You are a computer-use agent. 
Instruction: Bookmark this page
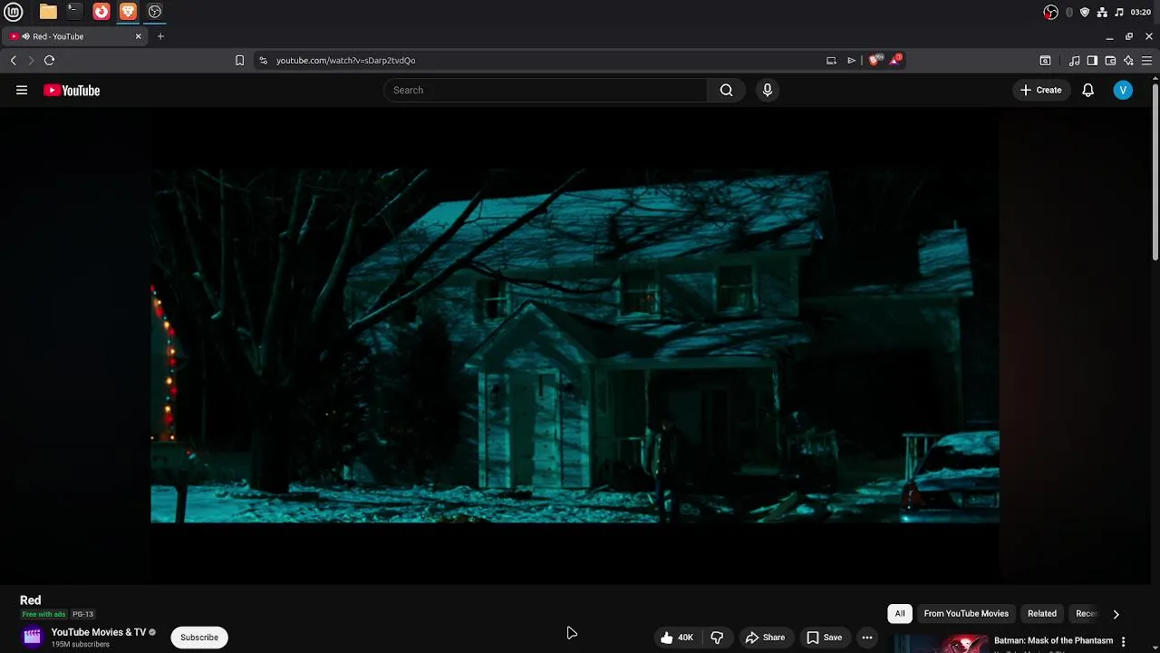coord(239,61)
